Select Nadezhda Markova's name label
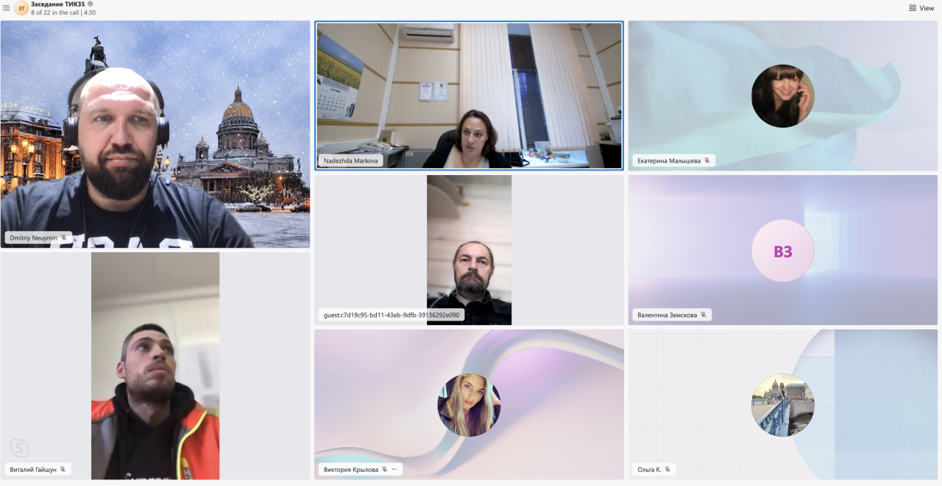This screenshot has width=942, height=486. (x=350, y=160)
